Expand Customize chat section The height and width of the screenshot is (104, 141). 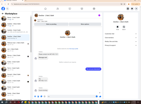(121, 34)
